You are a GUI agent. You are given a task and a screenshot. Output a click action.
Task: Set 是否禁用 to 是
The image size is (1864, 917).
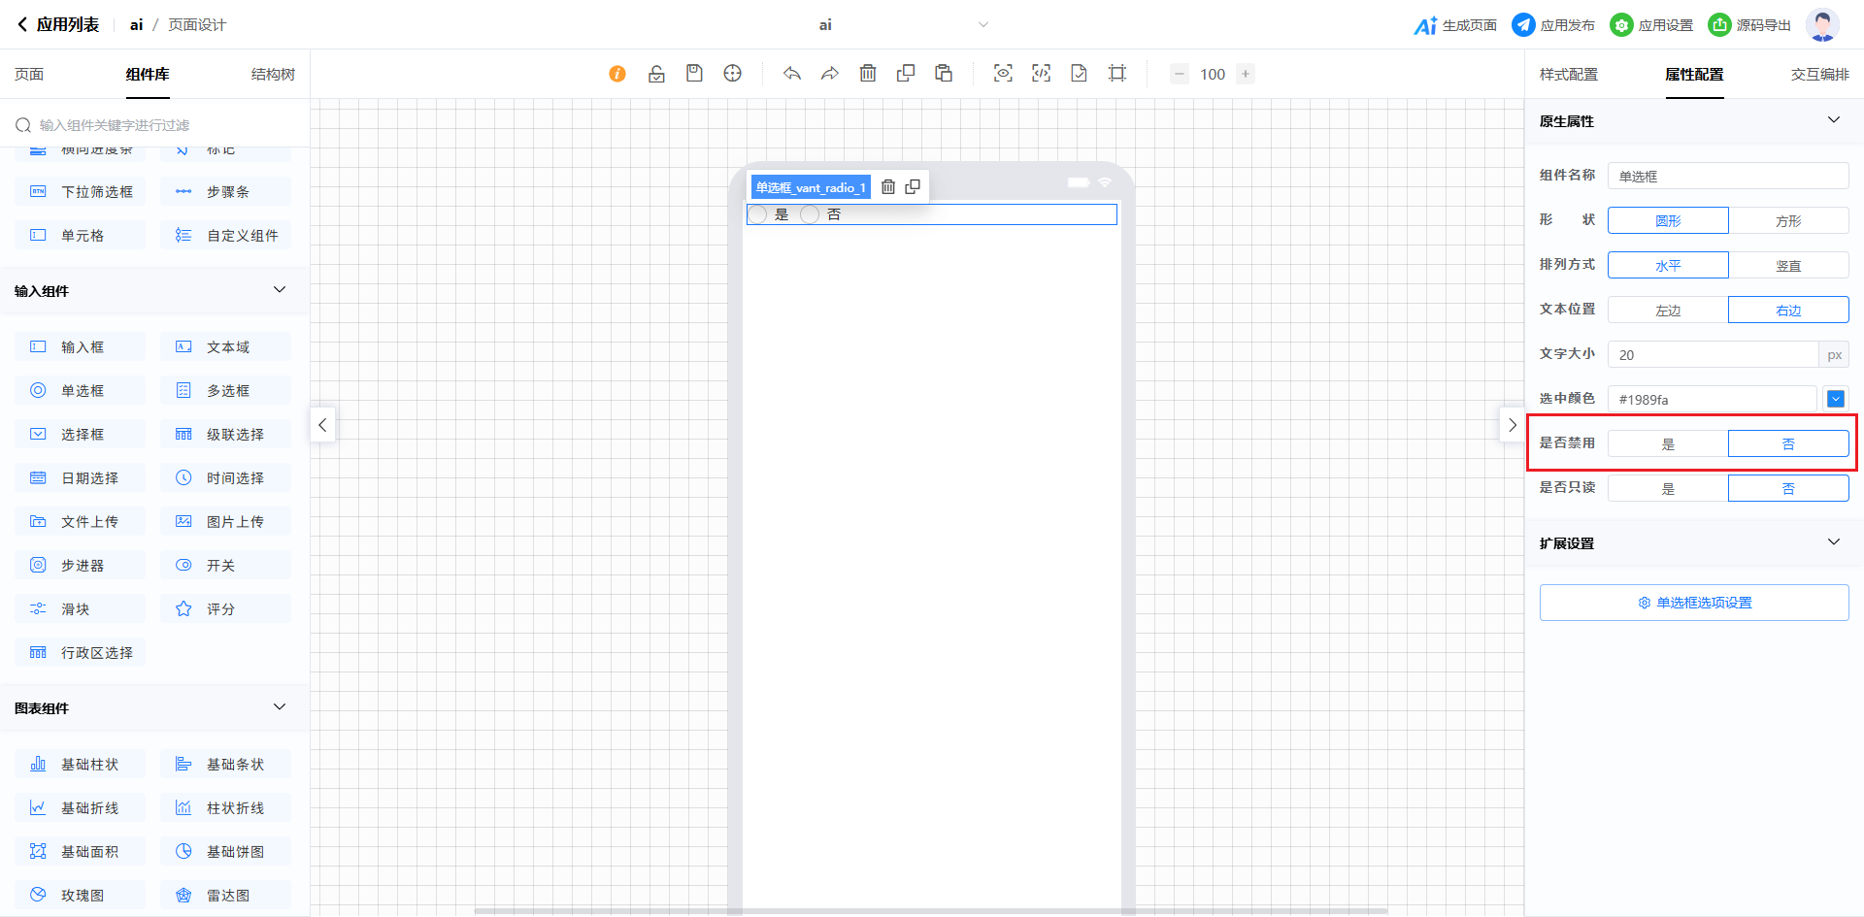(x=1668, y=444)
